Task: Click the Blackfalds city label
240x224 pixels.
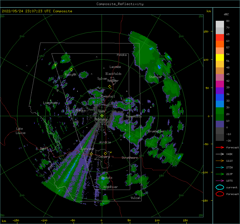Action: (113, 74)
